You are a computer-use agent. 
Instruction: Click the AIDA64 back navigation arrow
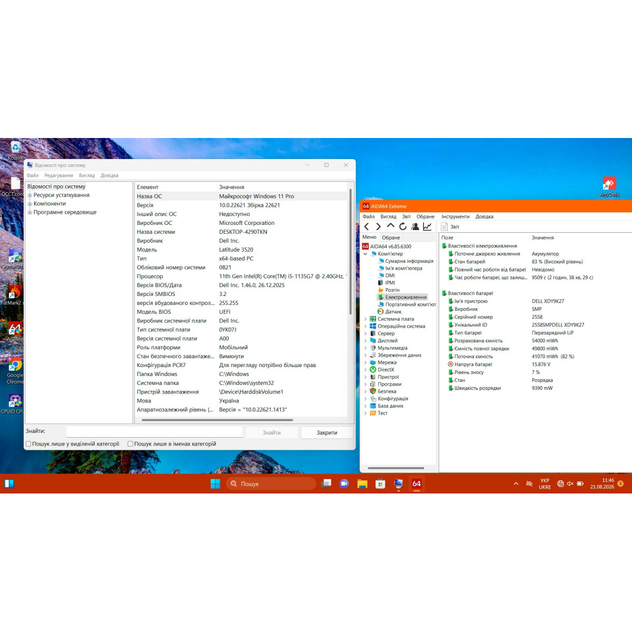click(x=367, y=226)
